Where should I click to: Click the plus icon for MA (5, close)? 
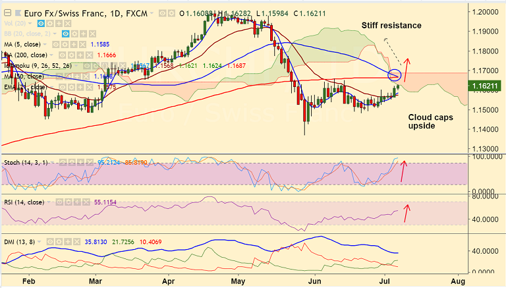pyautogui.click(x=74, y=45)
